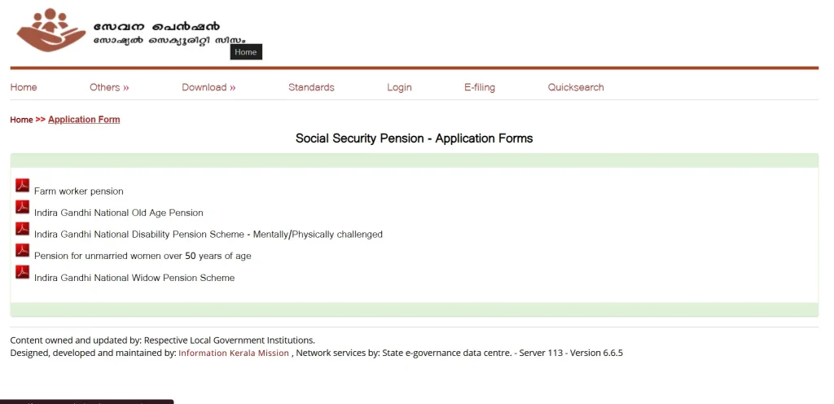Viewport: 834px width, 404px height.
Task: Click the Malayalam Sevana Pension site title
Action: (156, 27)
